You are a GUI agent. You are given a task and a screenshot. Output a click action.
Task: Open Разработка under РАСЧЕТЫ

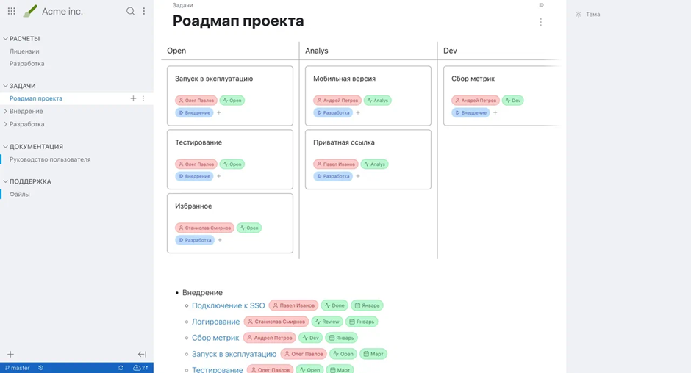click(27, 64)
